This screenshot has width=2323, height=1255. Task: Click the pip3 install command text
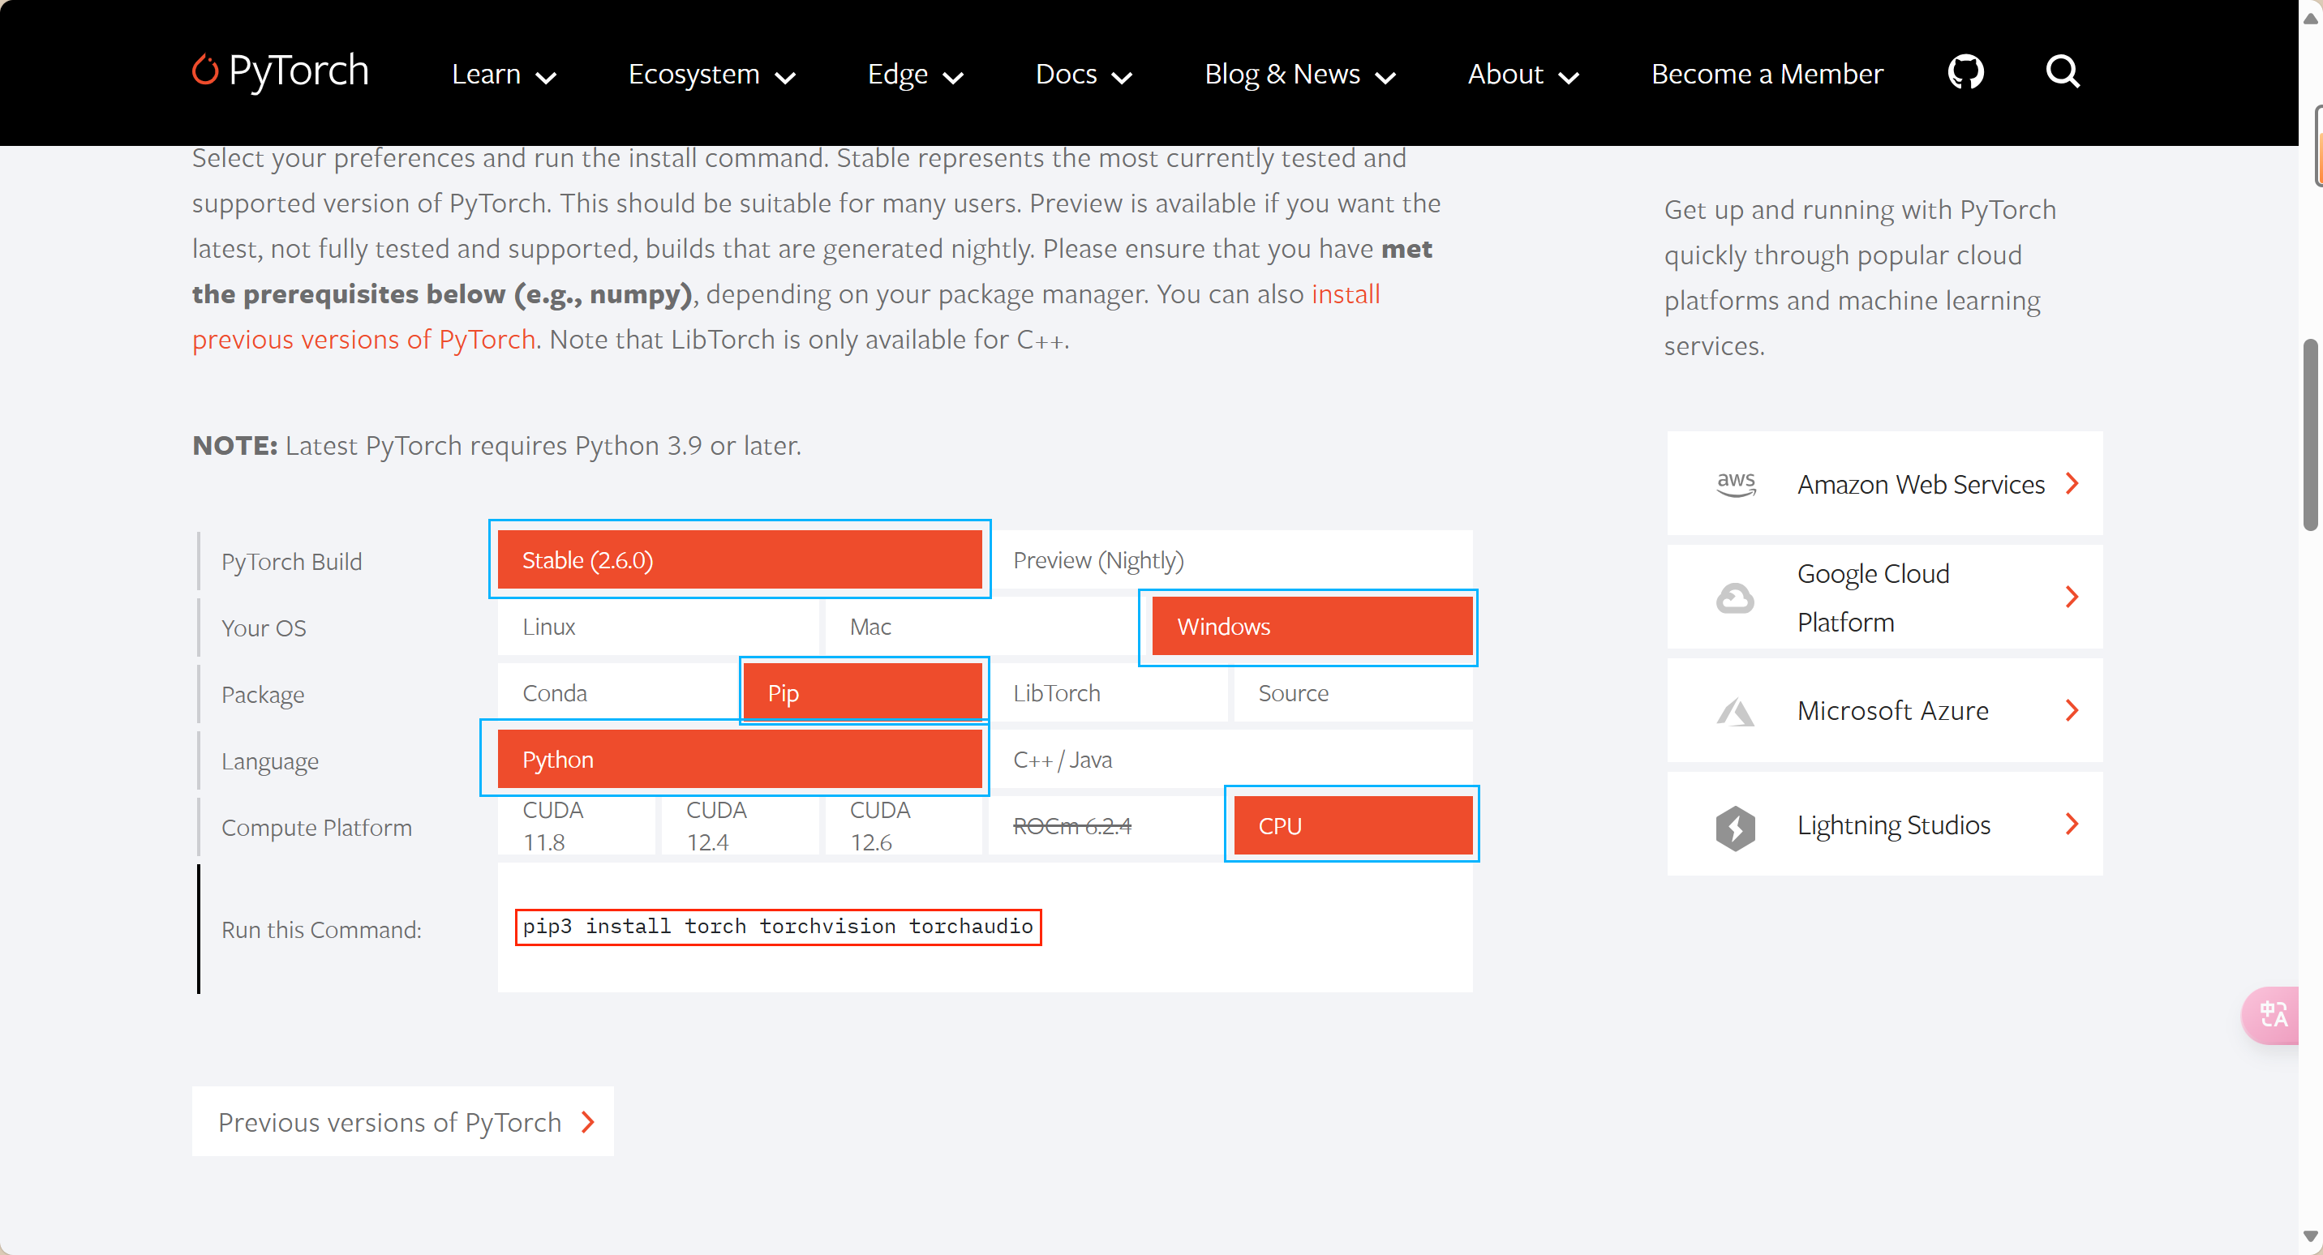tap(777, 926)
